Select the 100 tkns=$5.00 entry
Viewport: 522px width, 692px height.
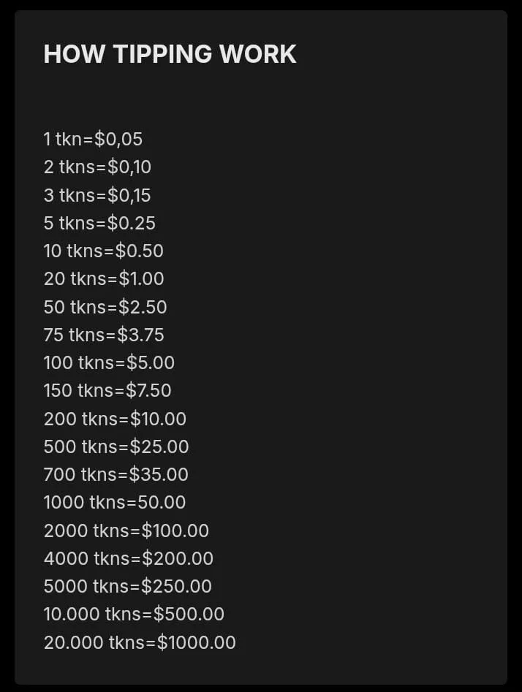point(109,362)
